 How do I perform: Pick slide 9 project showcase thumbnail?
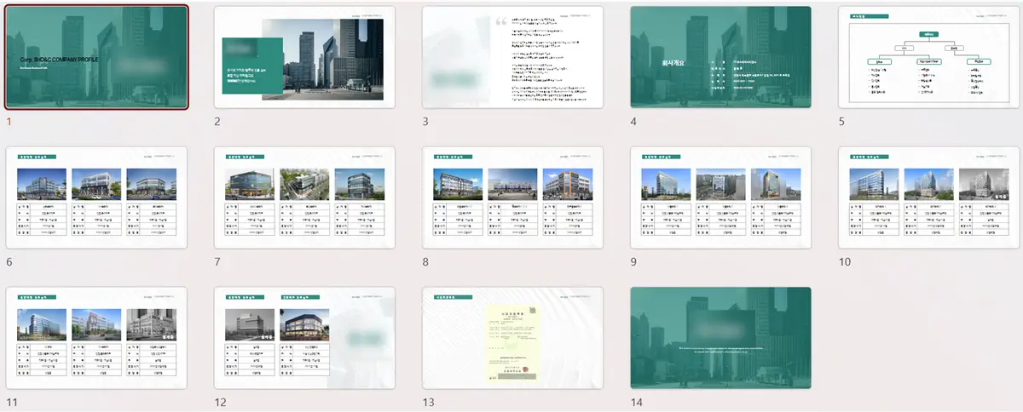(x=720, y=197)
